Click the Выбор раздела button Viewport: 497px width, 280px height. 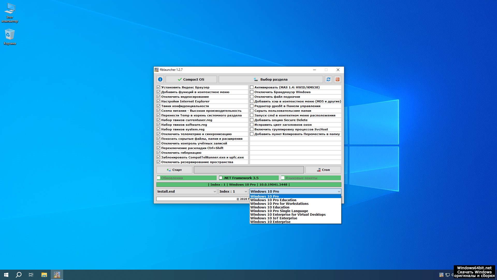tap(271, 79)
